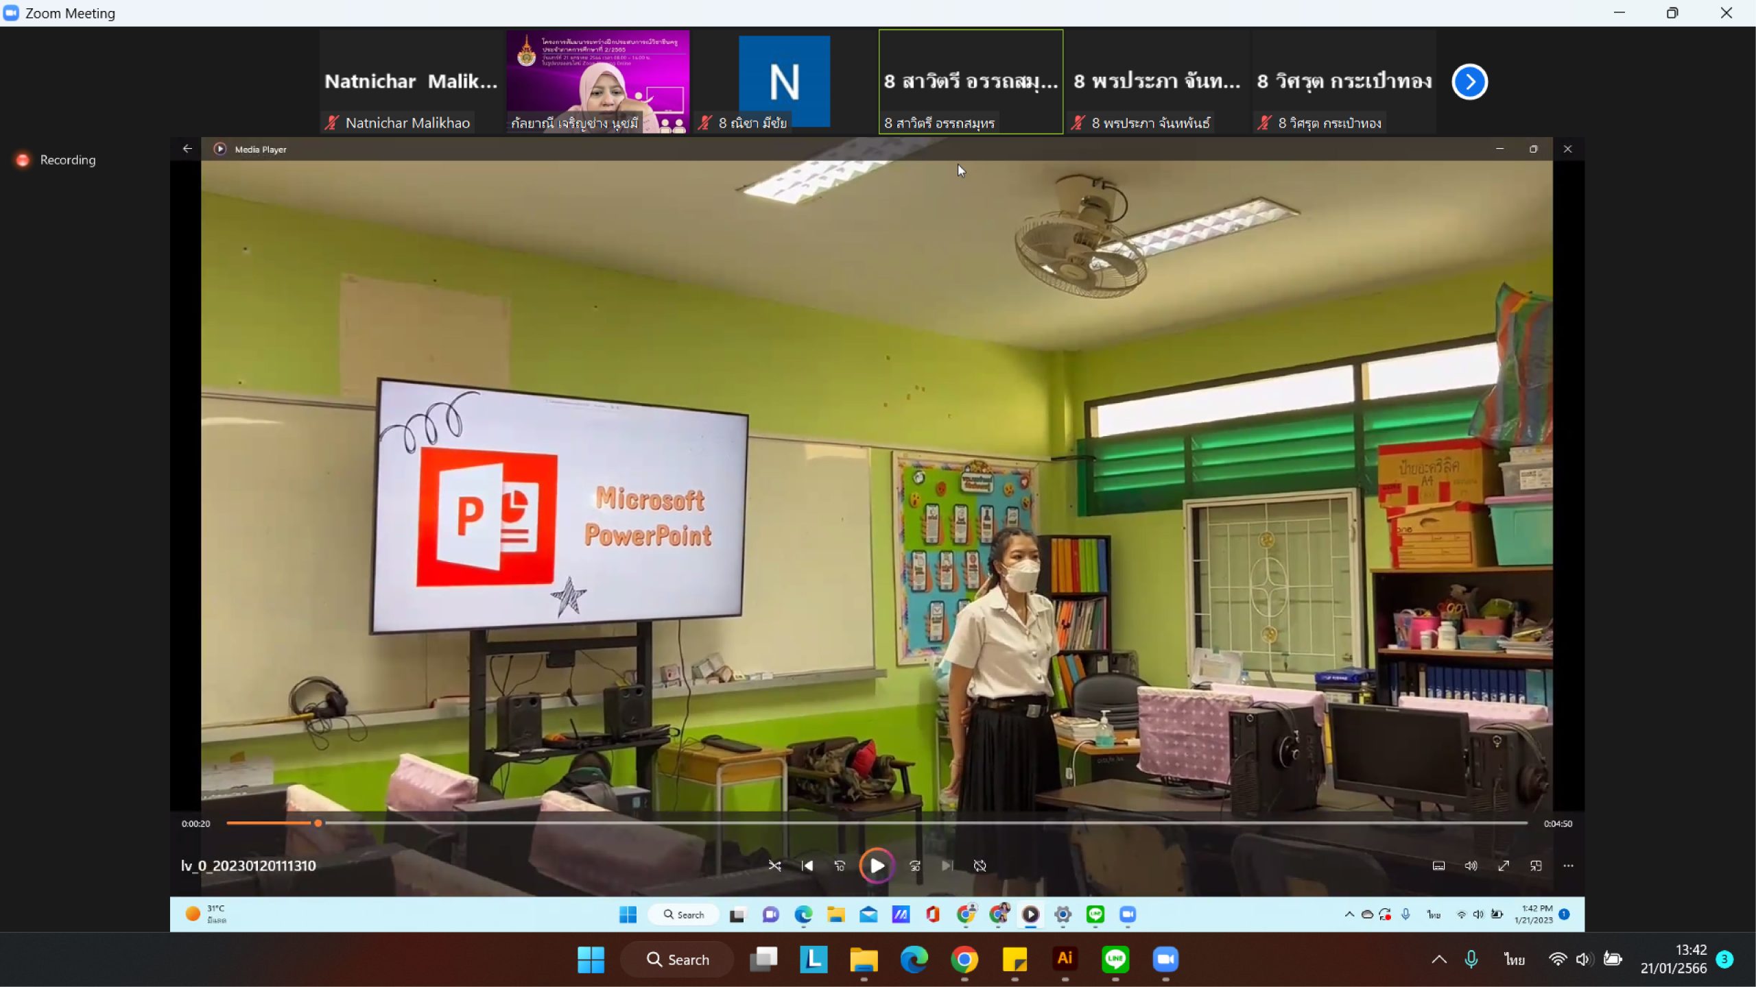Click Start button in shared screen taskbar
The image size is (1756, 987).
(x=628, y=914)
